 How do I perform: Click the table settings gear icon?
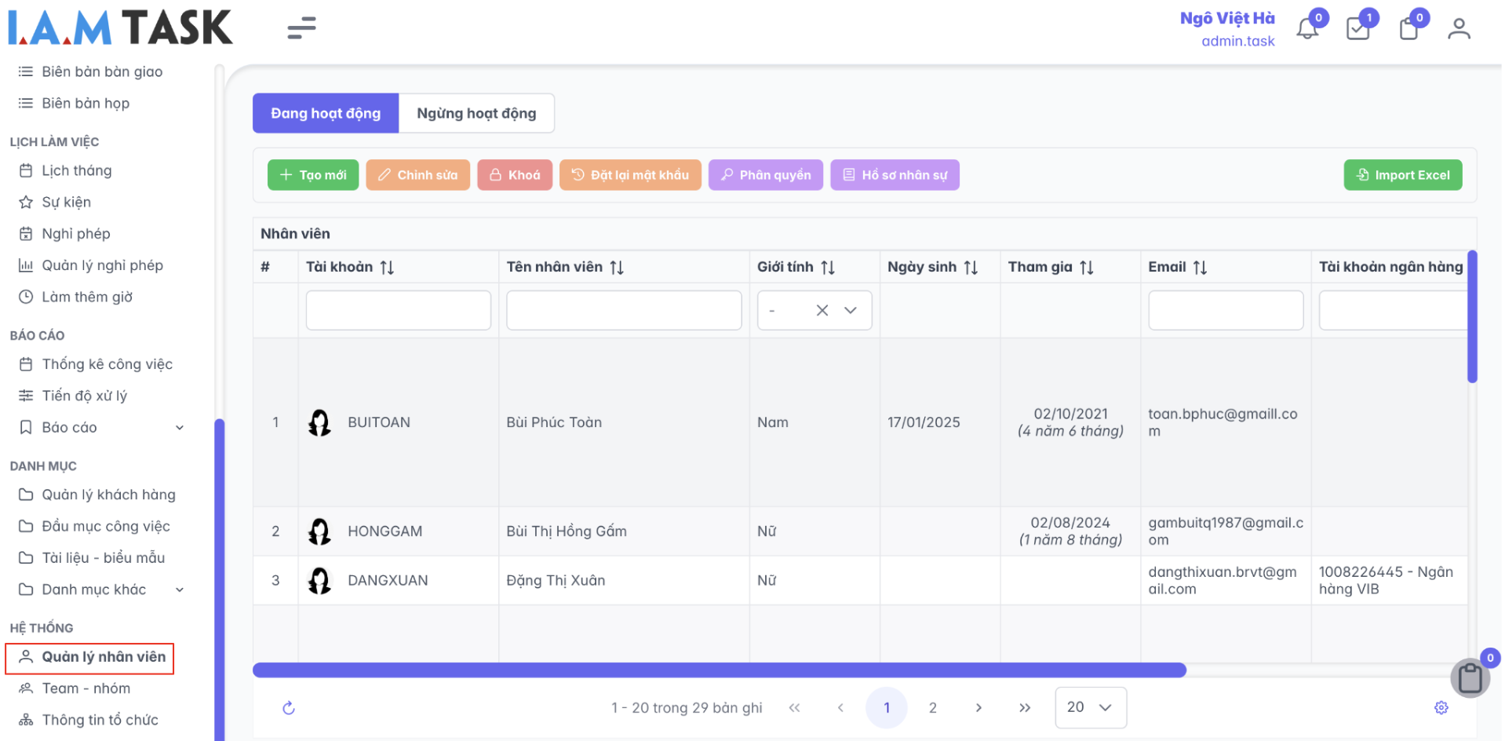[x=1441, y=707]
